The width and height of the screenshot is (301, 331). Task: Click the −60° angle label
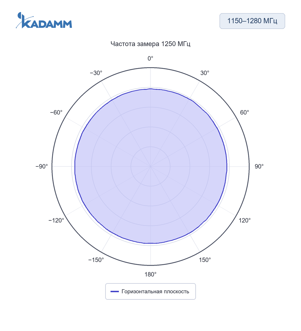(56, 113)
